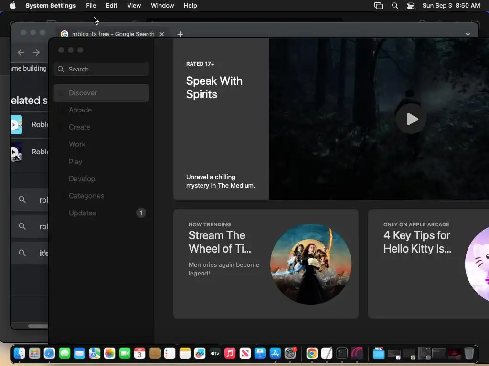Open Hello Kitty Island tips card
The image size is (489, 366).
(428, 264)
